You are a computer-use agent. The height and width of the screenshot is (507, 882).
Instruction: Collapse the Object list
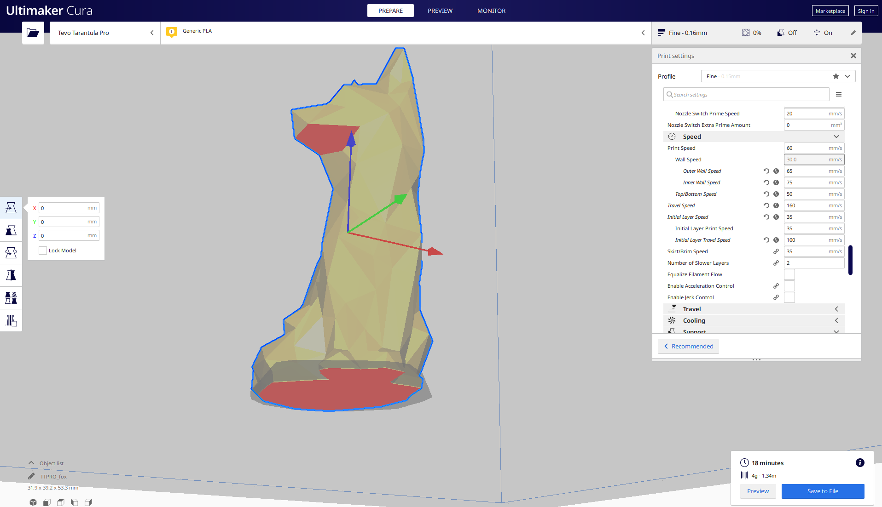point(31,463)
